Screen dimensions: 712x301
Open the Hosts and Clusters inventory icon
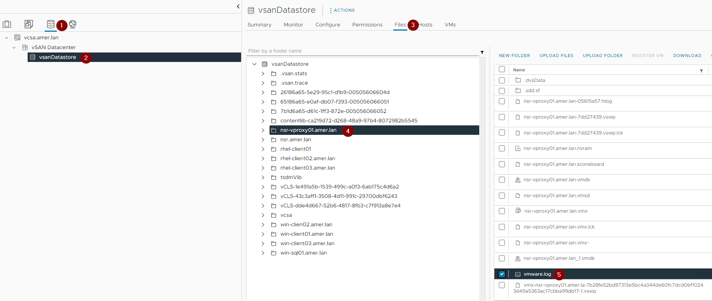[7, 25]
